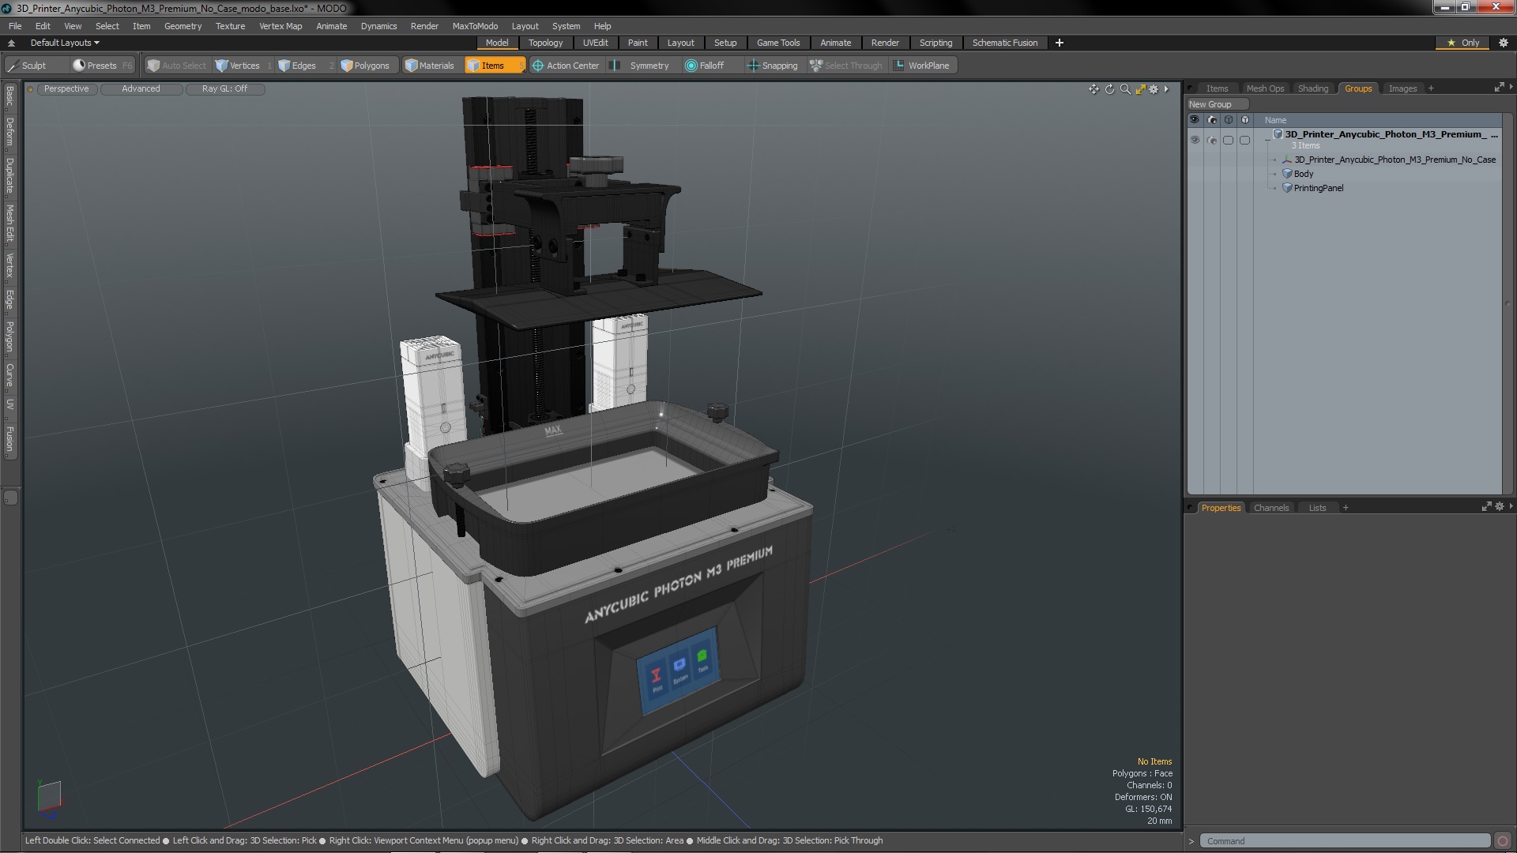Viewport: 1517px width, 853px height.
Task: Open the Mesh Ops panel tab
Action: coord(1265,88)
